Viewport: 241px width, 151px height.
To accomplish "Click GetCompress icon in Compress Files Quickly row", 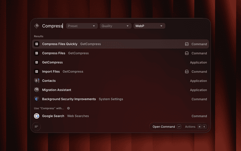I will coord(37,44).
